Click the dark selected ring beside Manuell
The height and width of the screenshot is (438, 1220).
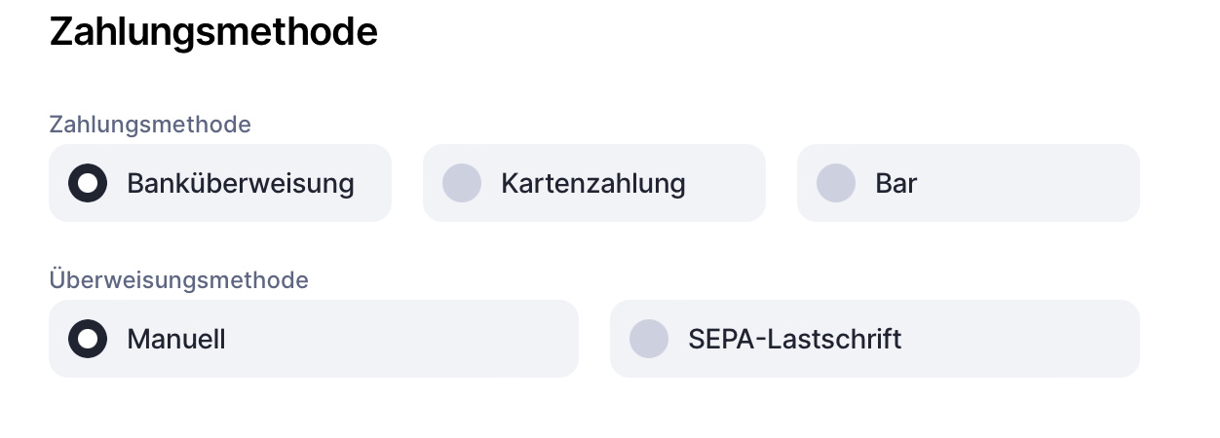point(88,339)
